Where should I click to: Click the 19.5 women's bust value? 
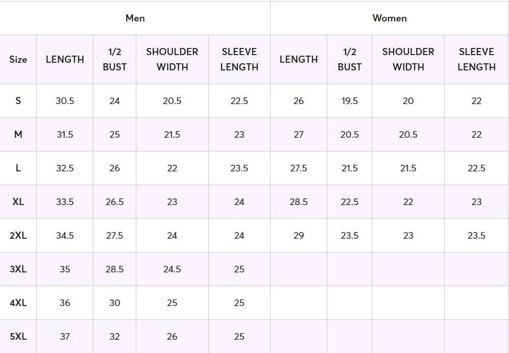pyautogui.click(x=349, y=101)
